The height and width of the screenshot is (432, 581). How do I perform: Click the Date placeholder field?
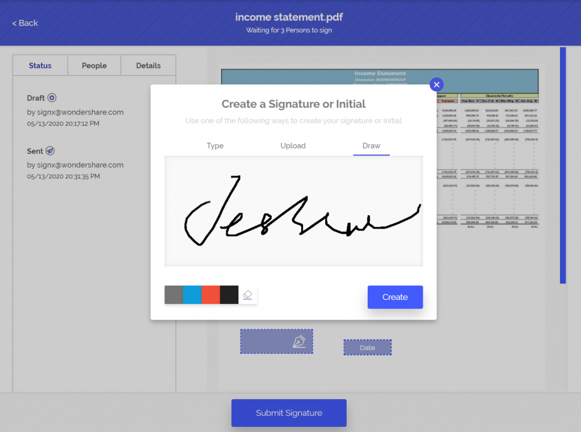pyautogui.click(x=367, y=347)
